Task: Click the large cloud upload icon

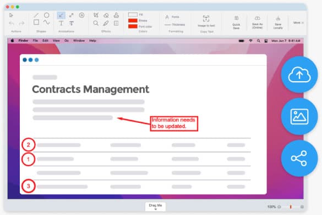Action: point(299,75)
